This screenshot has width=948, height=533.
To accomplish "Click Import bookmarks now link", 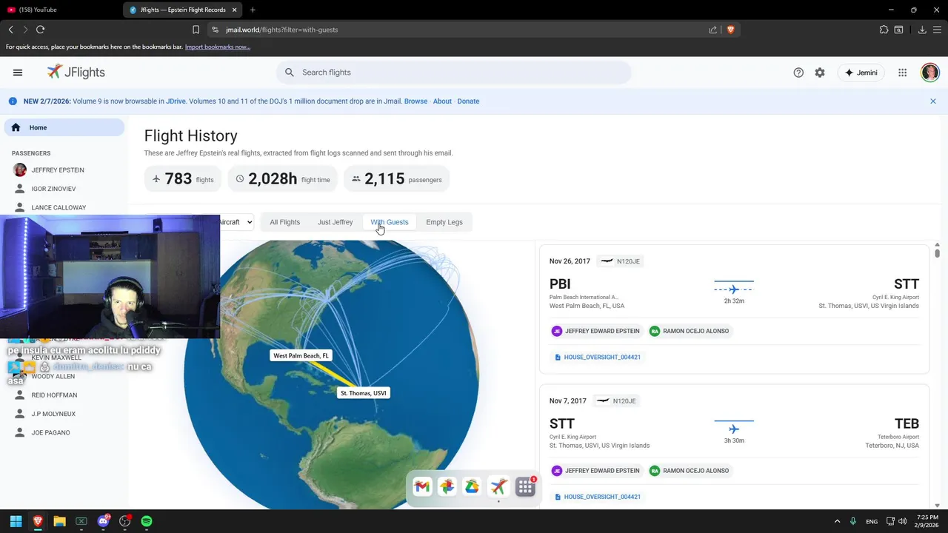I will (x=218, y=47).
